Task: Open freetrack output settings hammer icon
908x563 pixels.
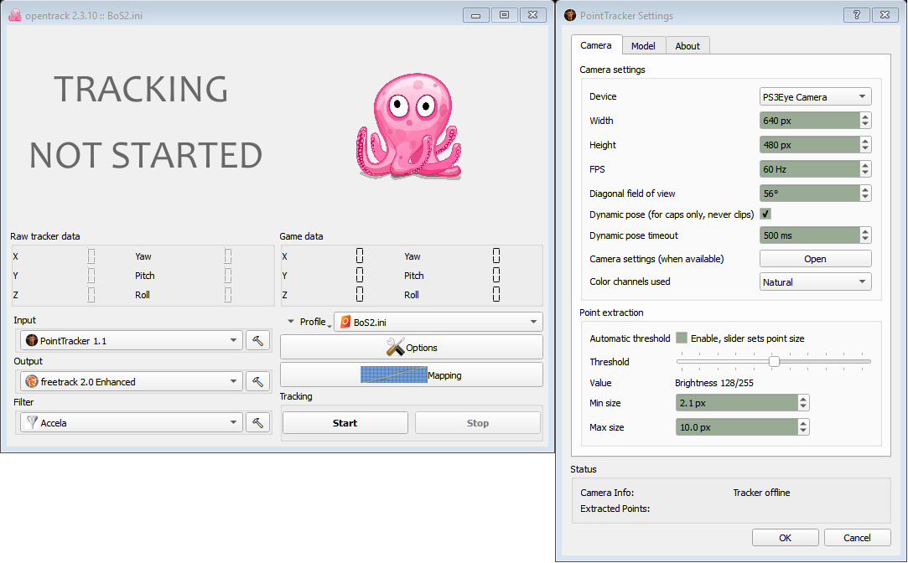Action: 257,382
